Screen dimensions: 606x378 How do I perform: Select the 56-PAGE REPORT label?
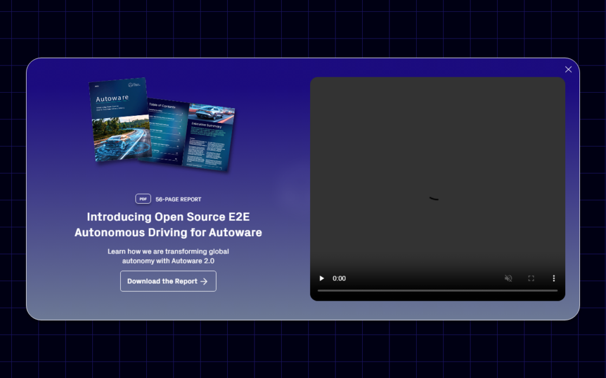click(178, 200)
